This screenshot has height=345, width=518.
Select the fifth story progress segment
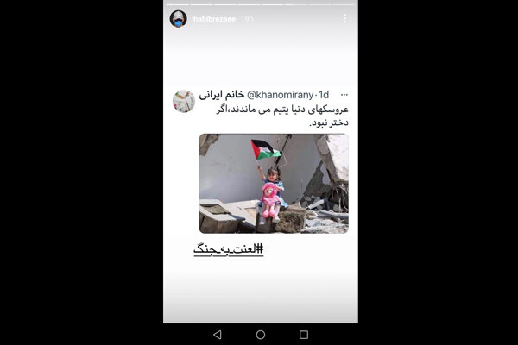(x=272, y=4)
